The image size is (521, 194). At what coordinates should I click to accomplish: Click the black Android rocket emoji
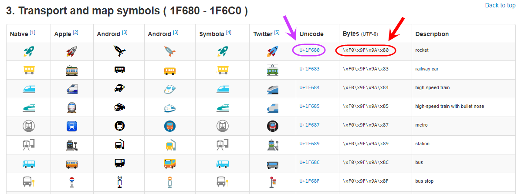[120, 51]
